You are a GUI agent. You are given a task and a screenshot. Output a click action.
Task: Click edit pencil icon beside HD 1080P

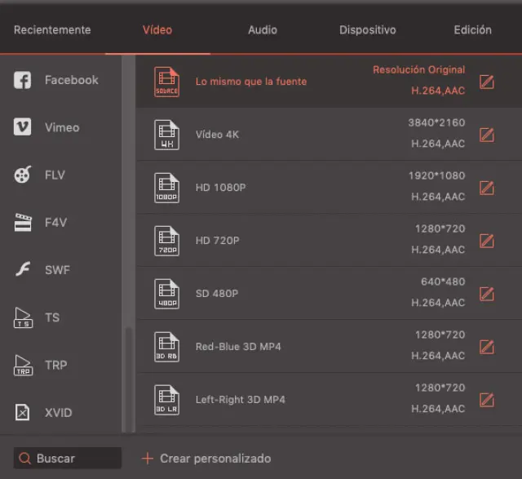point(486,188)
